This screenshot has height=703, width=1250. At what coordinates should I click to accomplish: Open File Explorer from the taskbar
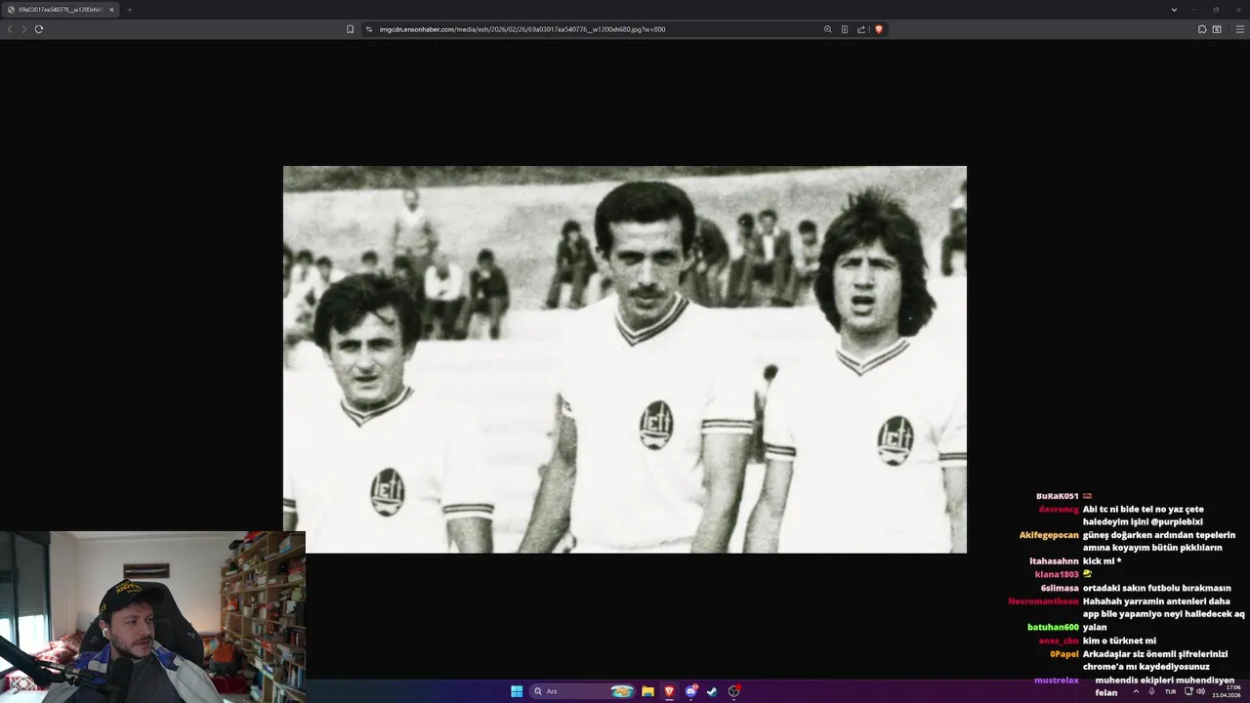point(647,691)
